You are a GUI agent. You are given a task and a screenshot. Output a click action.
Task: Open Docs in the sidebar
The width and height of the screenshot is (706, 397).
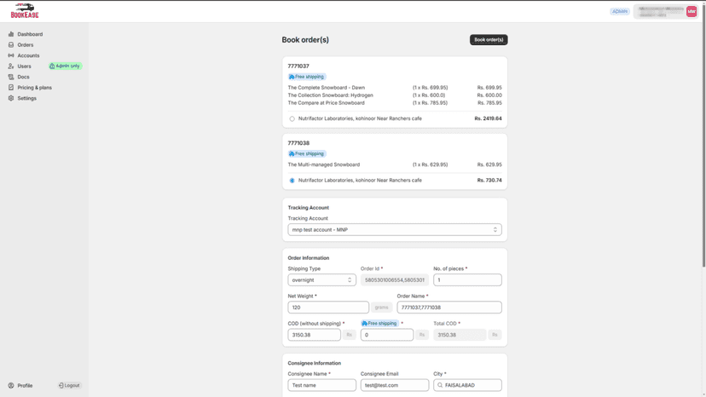(23, 77)
